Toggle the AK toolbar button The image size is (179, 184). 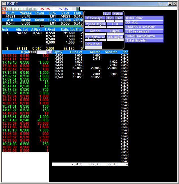click(x=9, y=9)
